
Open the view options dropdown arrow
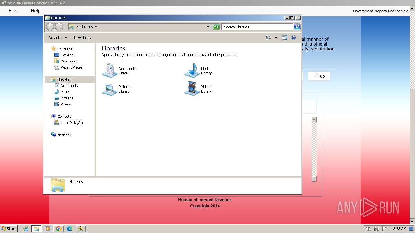(x=276, y=38)
